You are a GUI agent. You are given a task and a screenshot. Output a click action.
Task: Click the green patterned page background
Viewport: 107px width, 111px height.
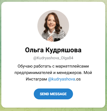click(x=106, y=55)
